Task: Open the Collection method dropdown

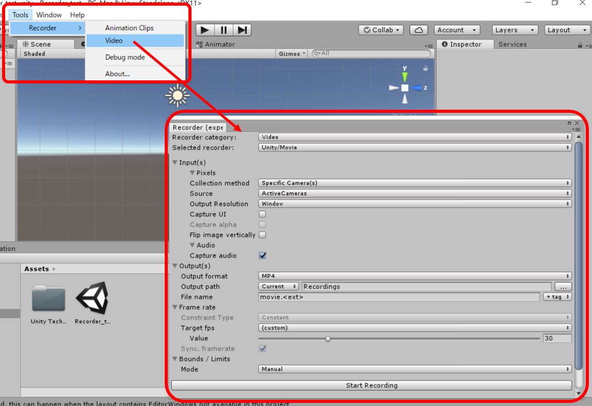Action: (x=415, y=183)
